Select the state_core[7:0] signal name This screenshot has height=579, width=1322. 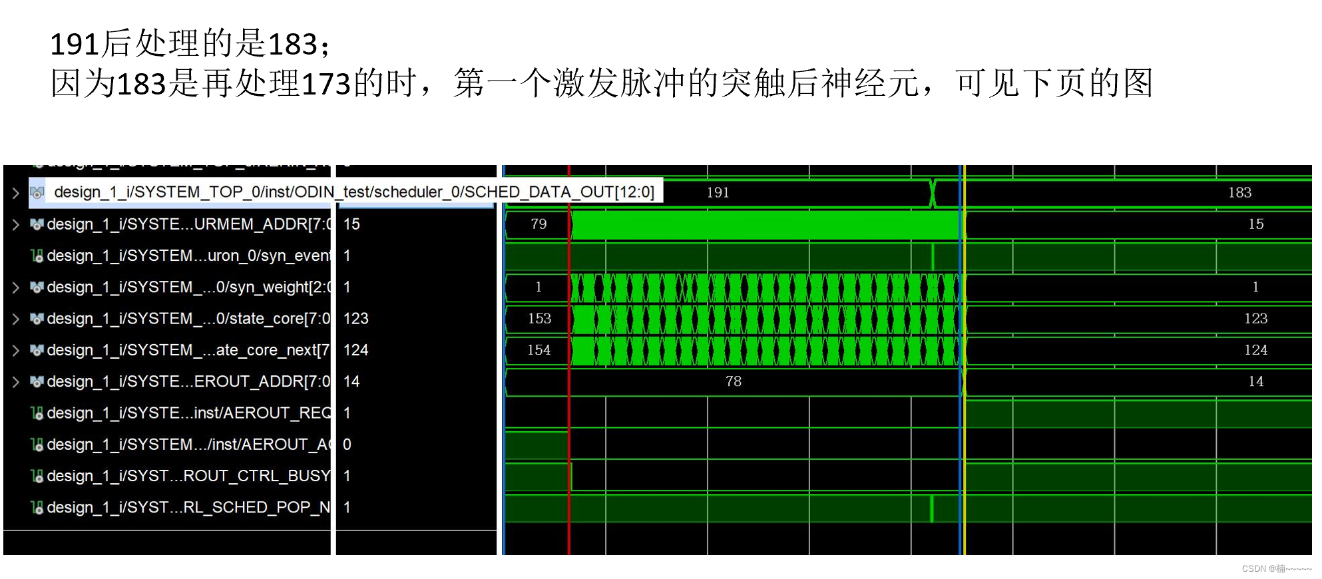tap(189, 319)
